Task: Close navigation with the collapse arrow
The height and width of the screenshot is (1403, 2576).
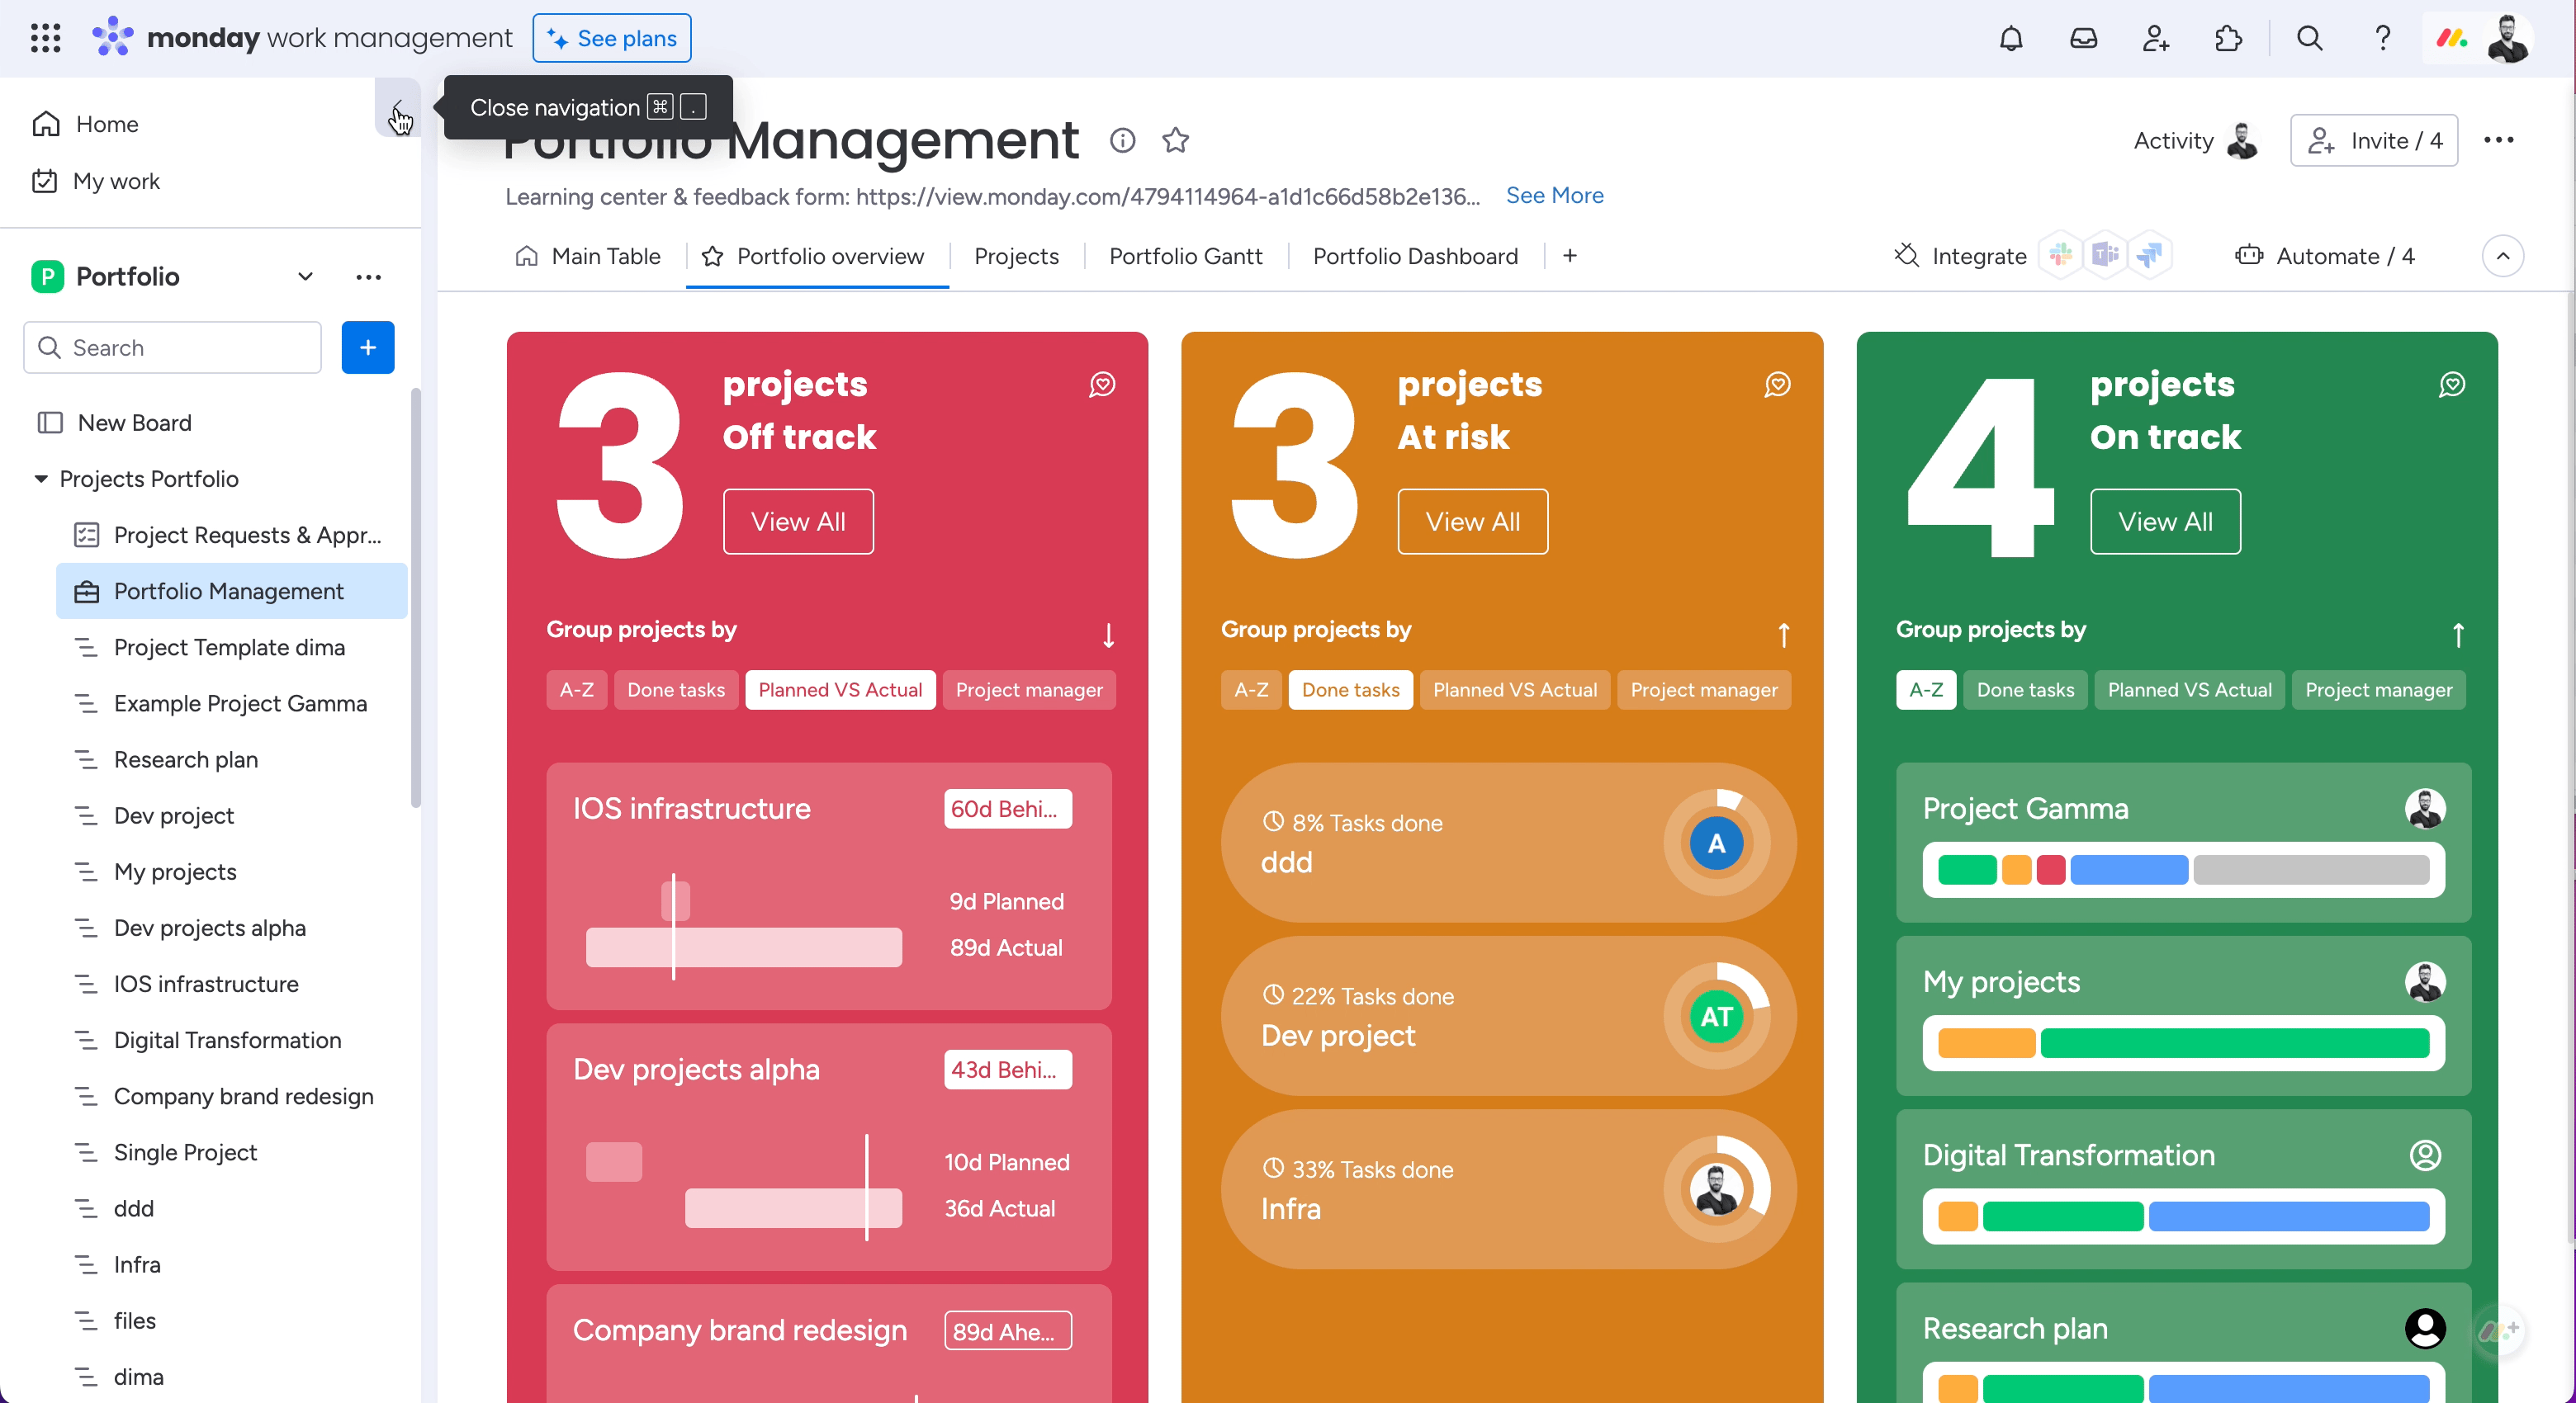Action: click(397, 107)
